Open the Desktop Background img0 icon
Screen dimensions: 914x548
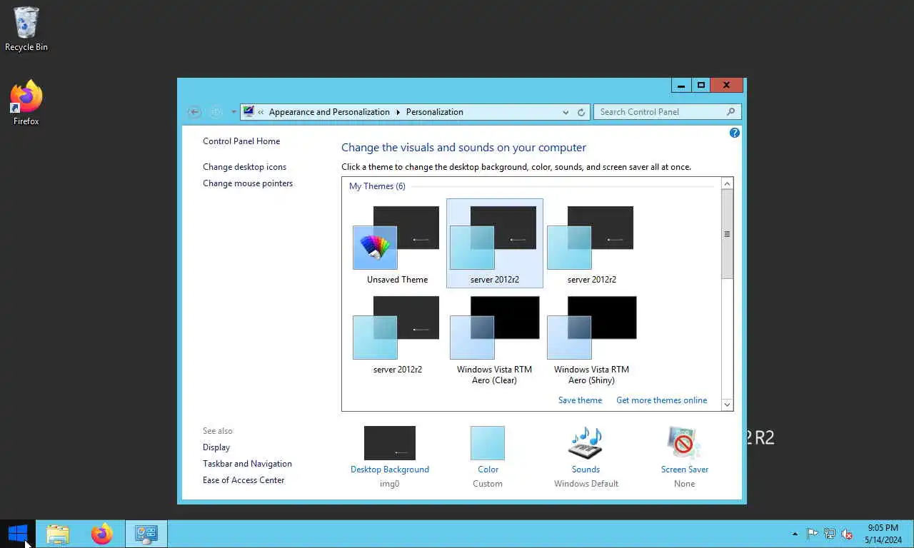coord(390,443)
